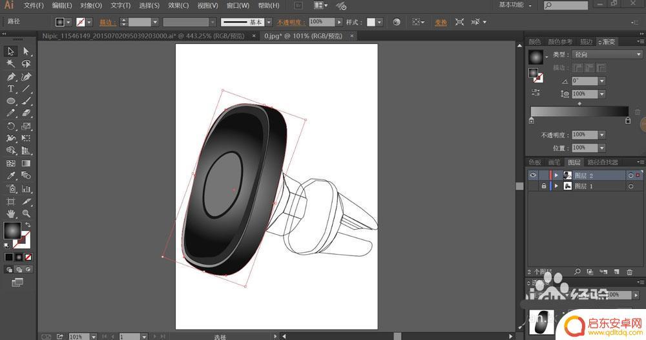The image size is (646, 340).
Task: Click the target circle of 图层 2
Action: (x=630, y=175)
